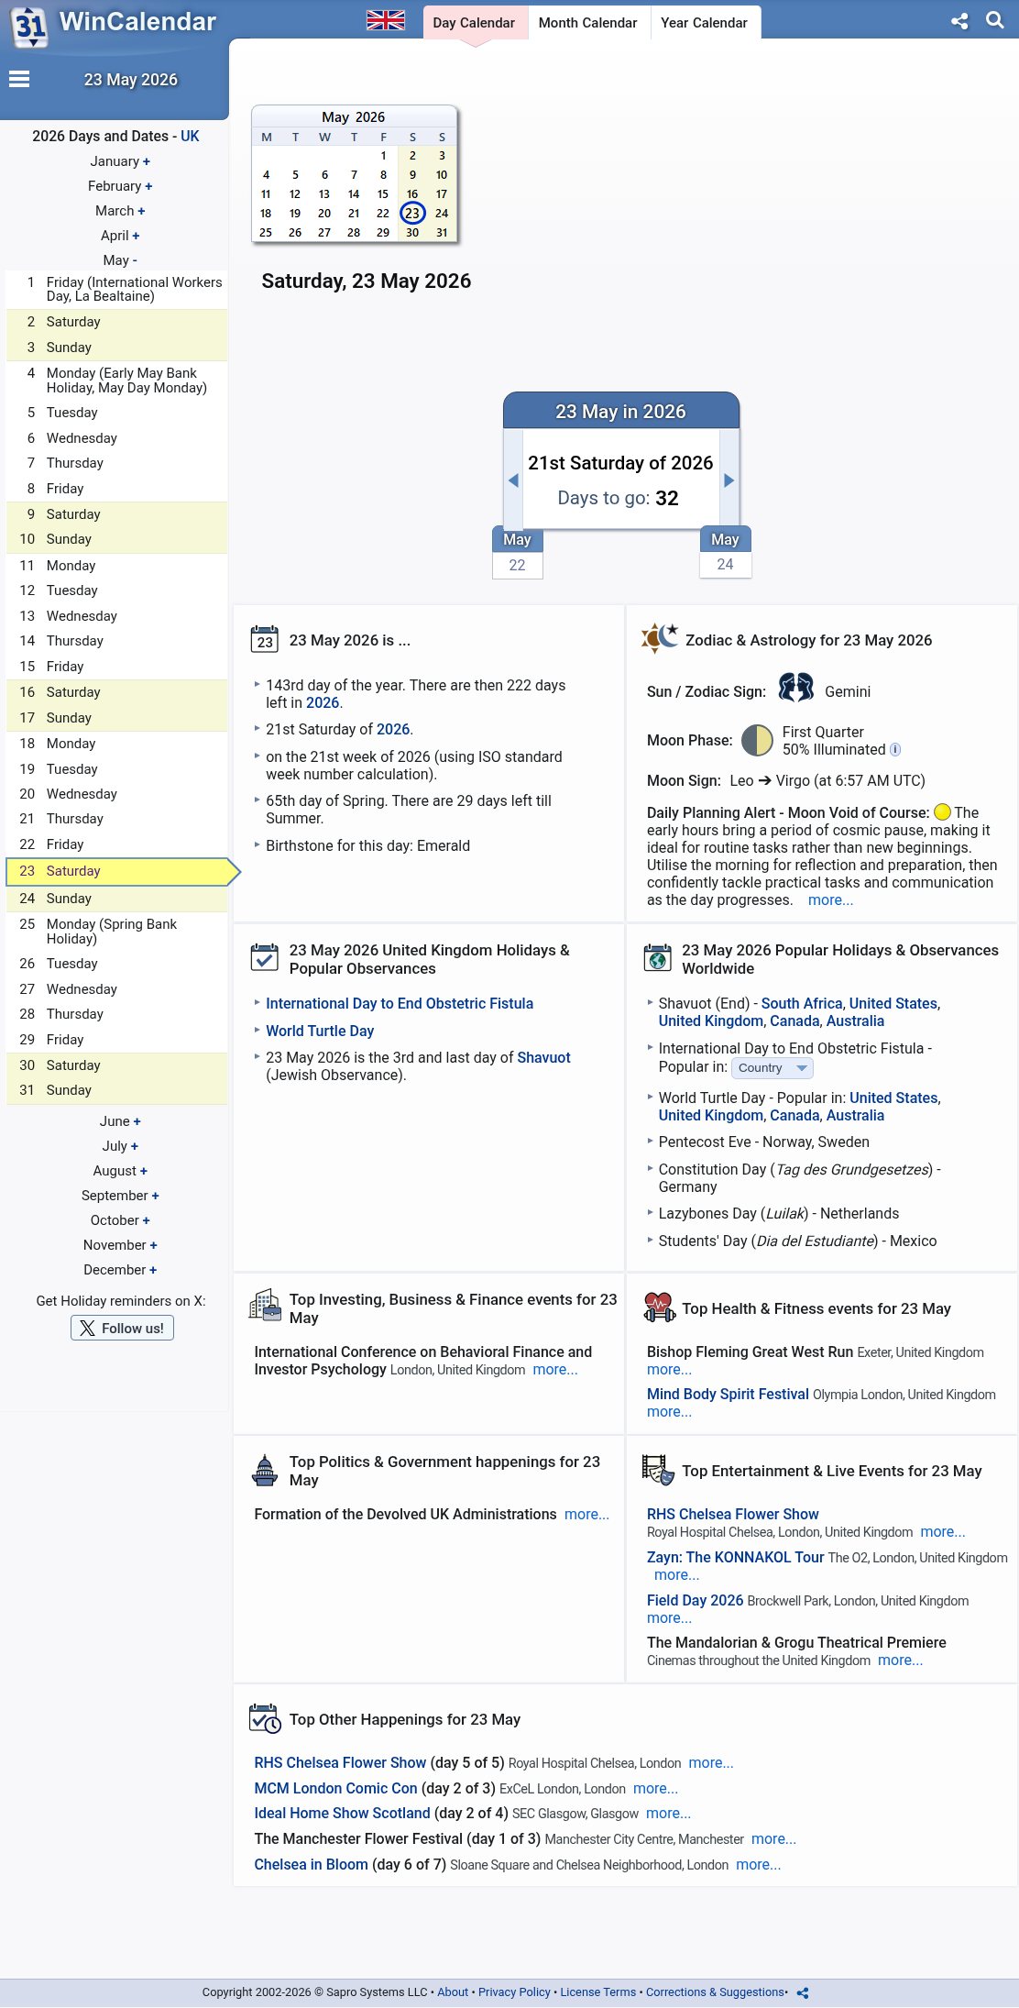Open World Turtle Day link

tap(320, 1031)
